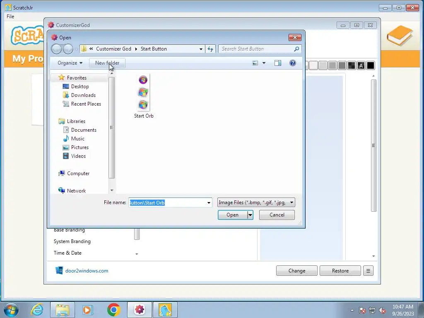Open the Music library

pyautogui.click(x=77, y=139)
